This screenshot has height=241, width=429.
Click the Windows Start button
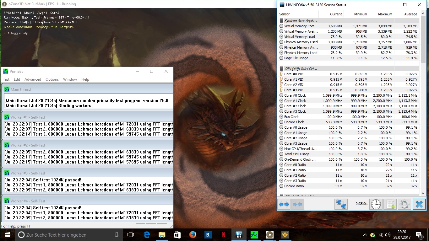point(8,235)
